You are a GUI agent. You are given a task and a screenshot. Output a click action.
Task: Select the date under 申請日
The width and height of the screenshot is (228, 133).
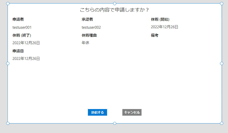[x=26, y=59]
